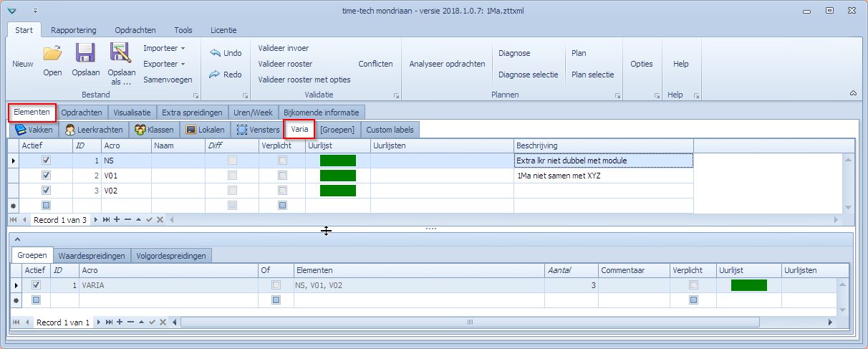Image resolution: width=868 pixels, height=349 pixels.
Task: Toggle Diff checkbox for V02 row
Action: click(x=232, y=191)
